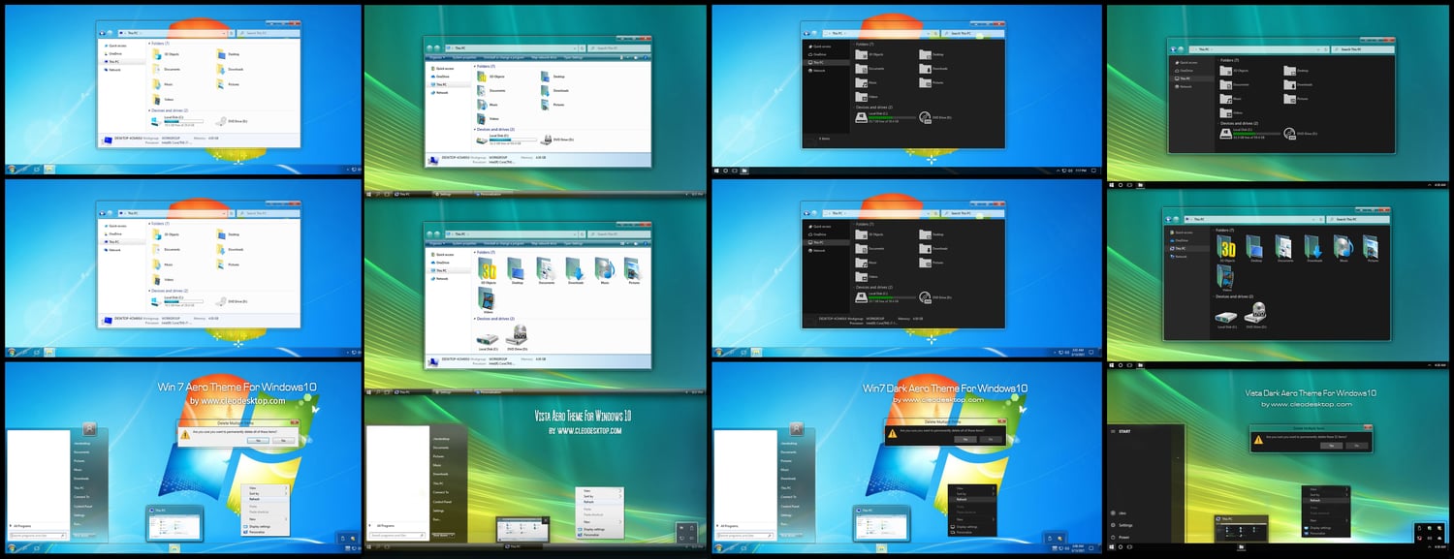1454x559 pixels.
Task: Open Documents from Vista Aero Theme Start menu
Action: 442,448
